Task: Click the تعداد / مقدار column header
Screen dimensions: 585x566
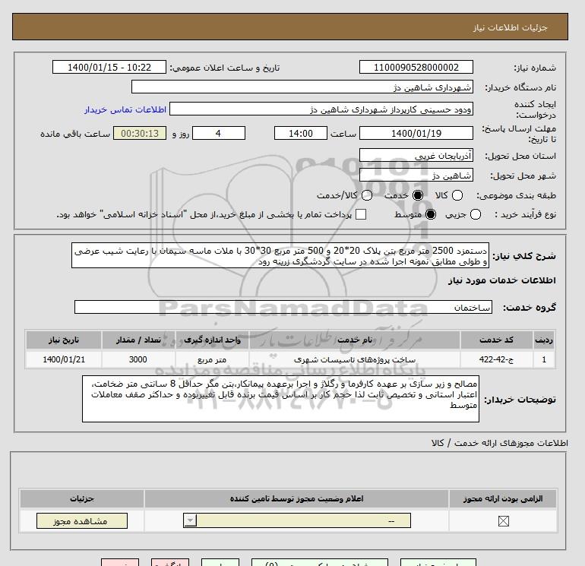Action: tap(138, 340)
